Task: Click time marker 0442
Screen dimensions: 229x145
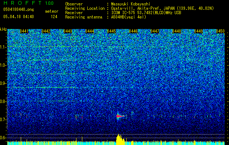Action: (x=46, y=31)
